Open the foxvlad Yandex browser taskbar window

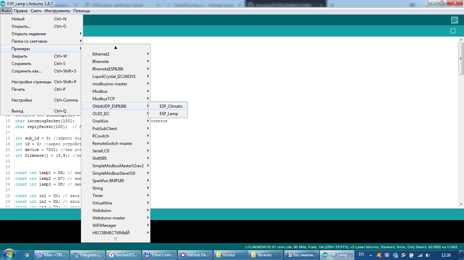point(124,255)
